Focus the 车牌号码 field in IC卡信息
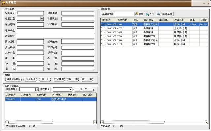 (x=30, y=24)
